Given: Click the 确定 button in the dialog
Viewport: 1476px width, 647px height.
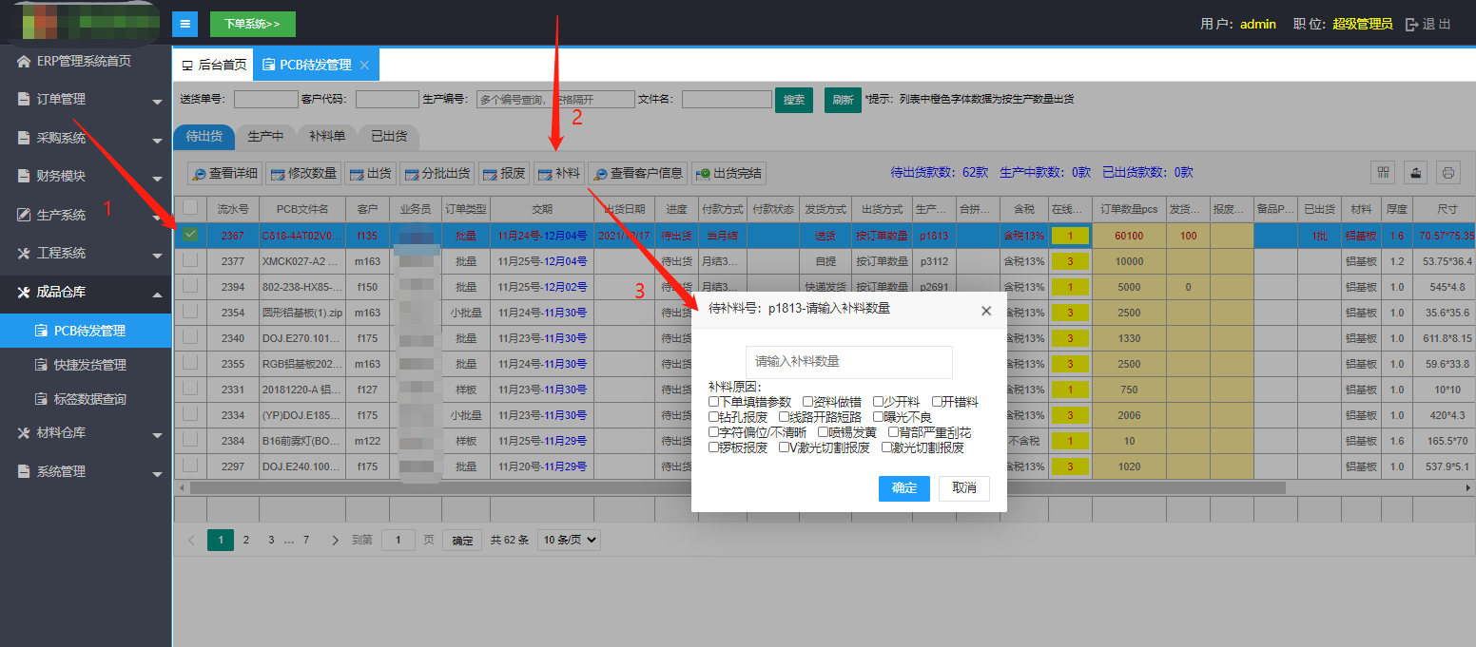Looking at the screenshot, I should coord(903,488).
